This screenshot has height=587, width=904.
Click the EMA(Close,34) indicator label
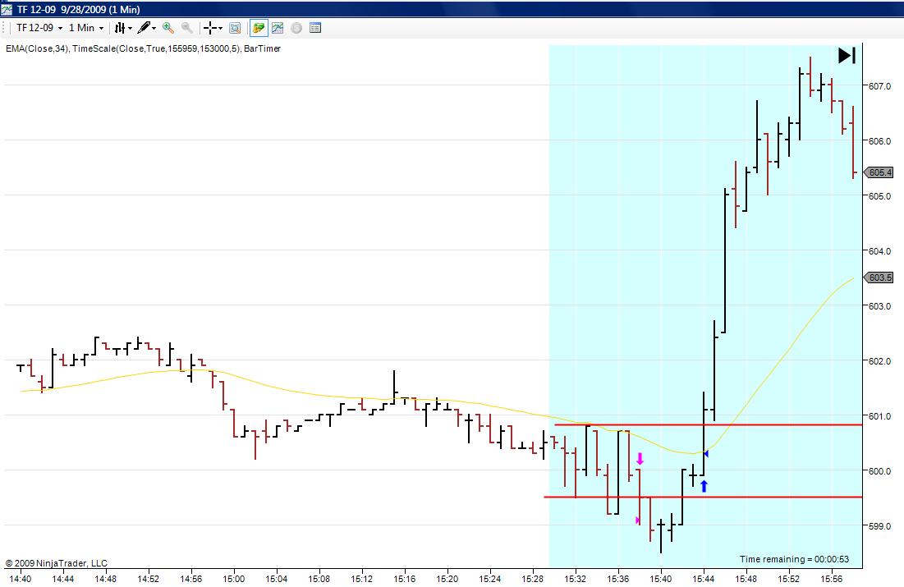(38, 48)
